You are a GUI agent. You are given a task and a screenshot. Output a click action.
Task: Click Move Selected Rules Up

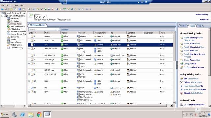194,86
